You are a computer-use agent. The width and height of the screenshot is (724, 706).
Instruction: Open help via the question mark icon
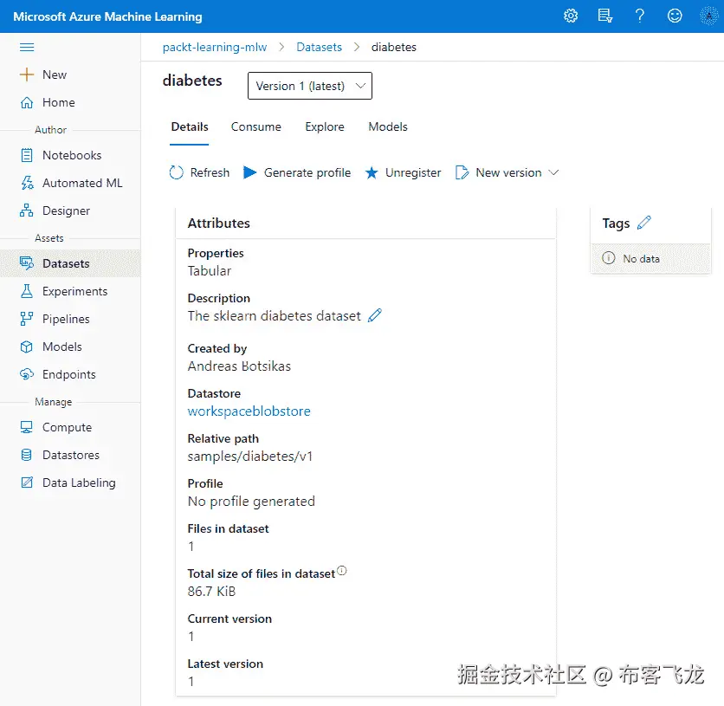(x=640, y=16)
